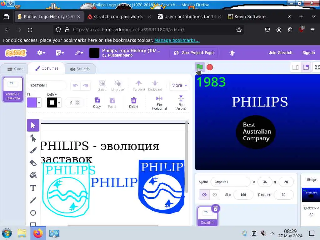
Task: Select the Fill bucket tool
Action: pyautogui.click(x=33, y=175)
